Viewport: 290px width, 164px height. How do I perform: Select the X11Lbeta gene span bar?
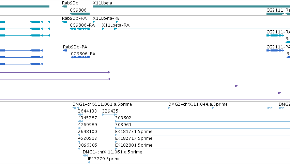pyautogui.click(x=192, y=6)
